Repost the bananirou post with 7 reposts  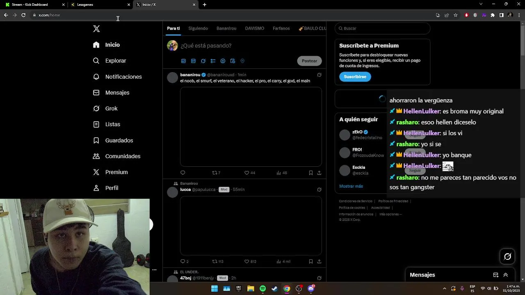pos(216,173)
